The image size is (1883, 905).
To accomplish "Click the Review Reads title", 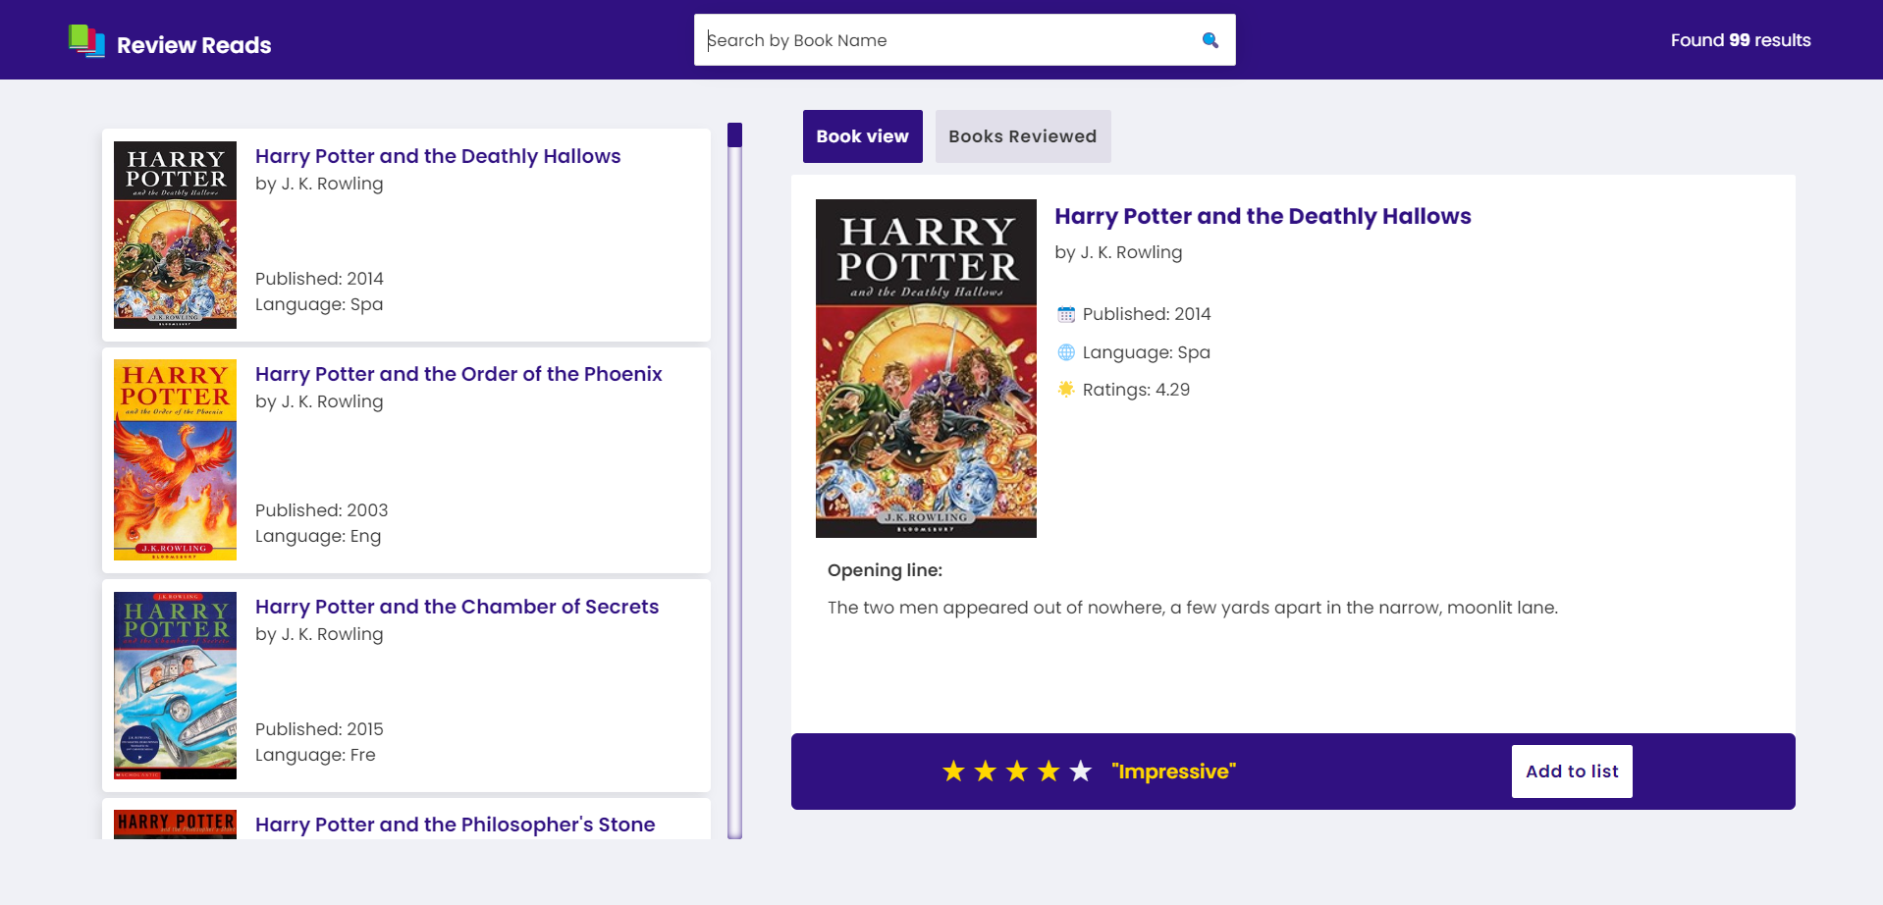I will (193, 45).
